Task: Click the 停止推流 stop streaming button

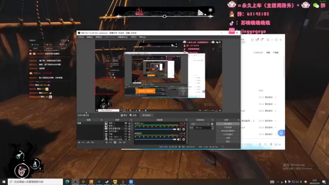Action: pos(228,124)
